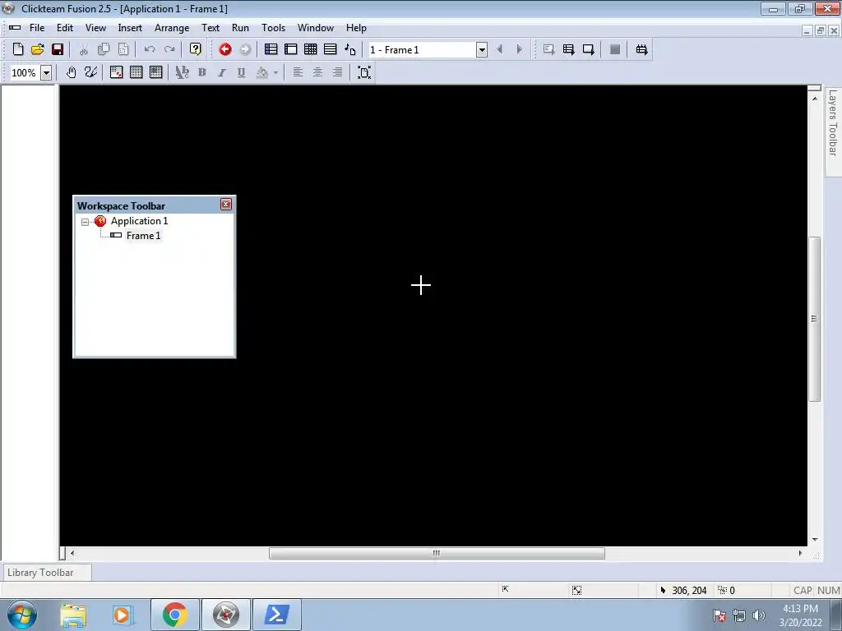Click the Run Application icon
Screen dimensions: 842x631
point(569,49)
